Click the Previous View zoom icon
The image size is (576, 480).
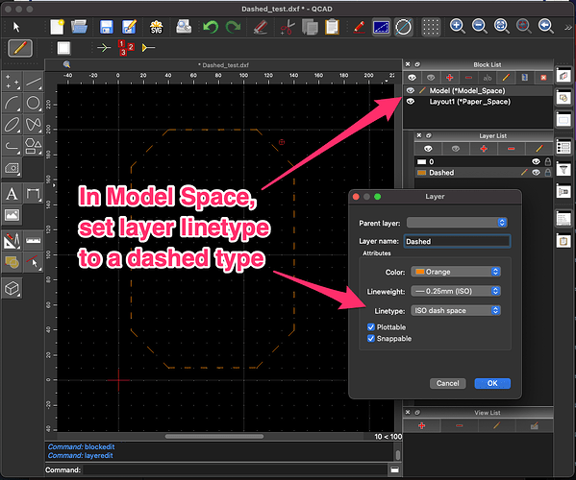[546, 27]
